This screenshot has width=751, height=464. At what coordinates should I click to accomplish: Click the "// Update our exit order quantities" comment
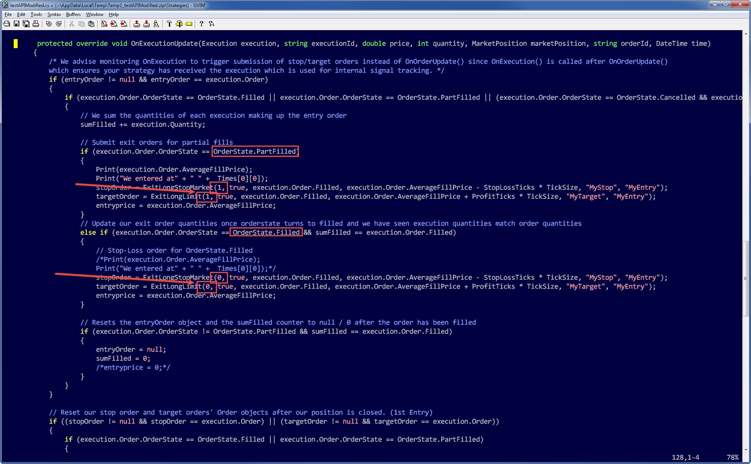click(x=331, y=223)
